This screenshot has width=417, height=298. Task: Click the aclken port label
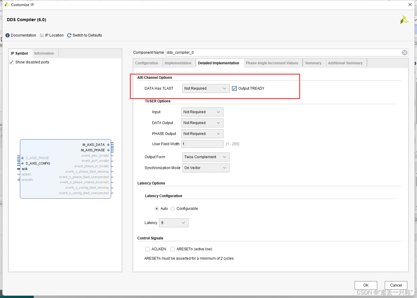[x=27, y=174]
